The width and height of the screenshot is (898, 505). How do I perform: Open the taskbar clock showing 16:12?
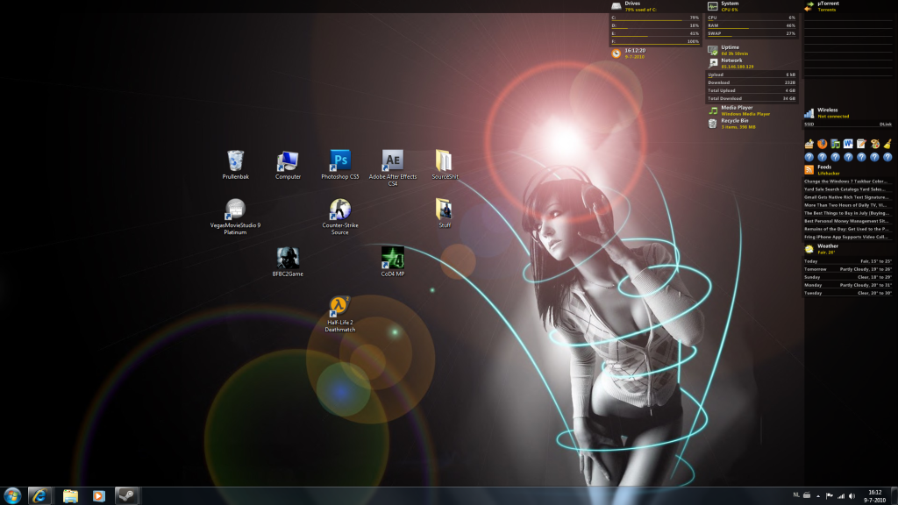pyautogui.click(x=874, y=496)
